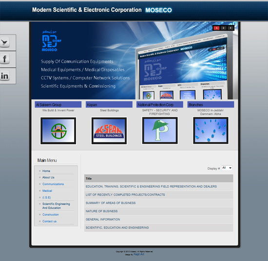This screenshot has height=261, width=268.
Task: Switch to slide 3 in banner
Action: tap(230, 28)
